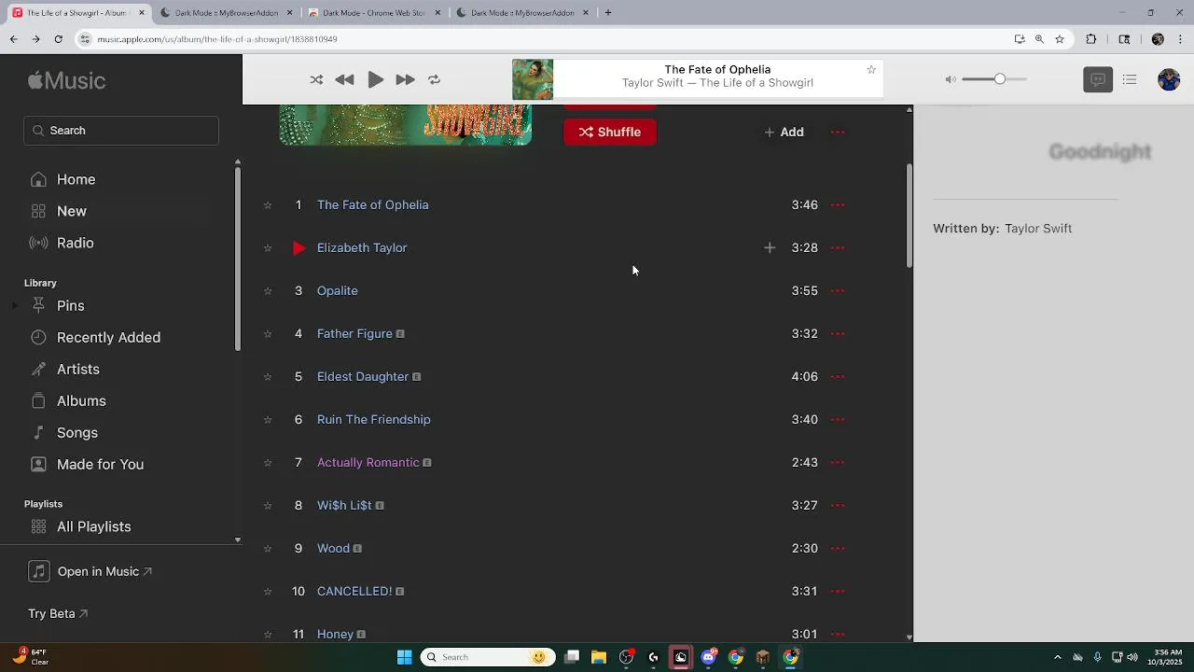Click the taskbar Search box
Image resolution: width=1194 pixels, height=672 pixels.
point(488,658)
